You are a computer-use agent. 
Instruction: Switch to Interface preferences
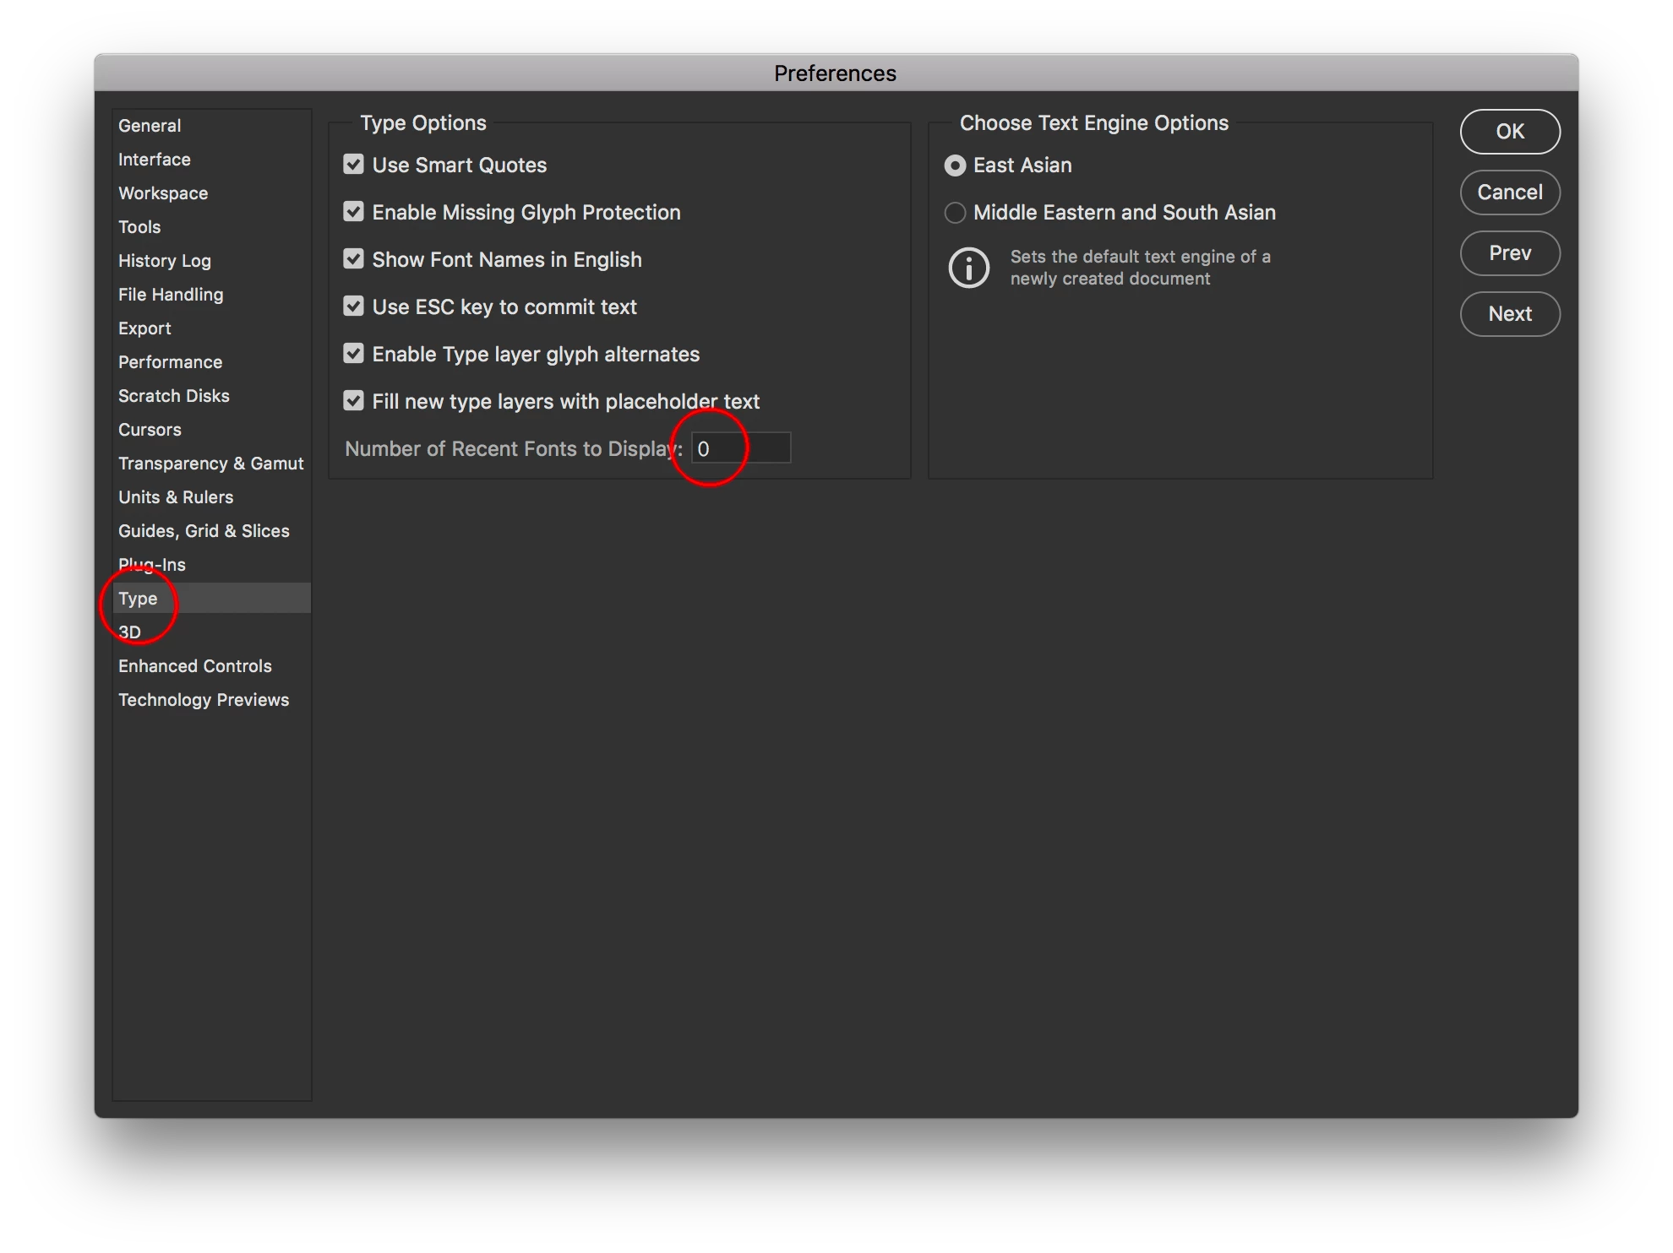155,160
